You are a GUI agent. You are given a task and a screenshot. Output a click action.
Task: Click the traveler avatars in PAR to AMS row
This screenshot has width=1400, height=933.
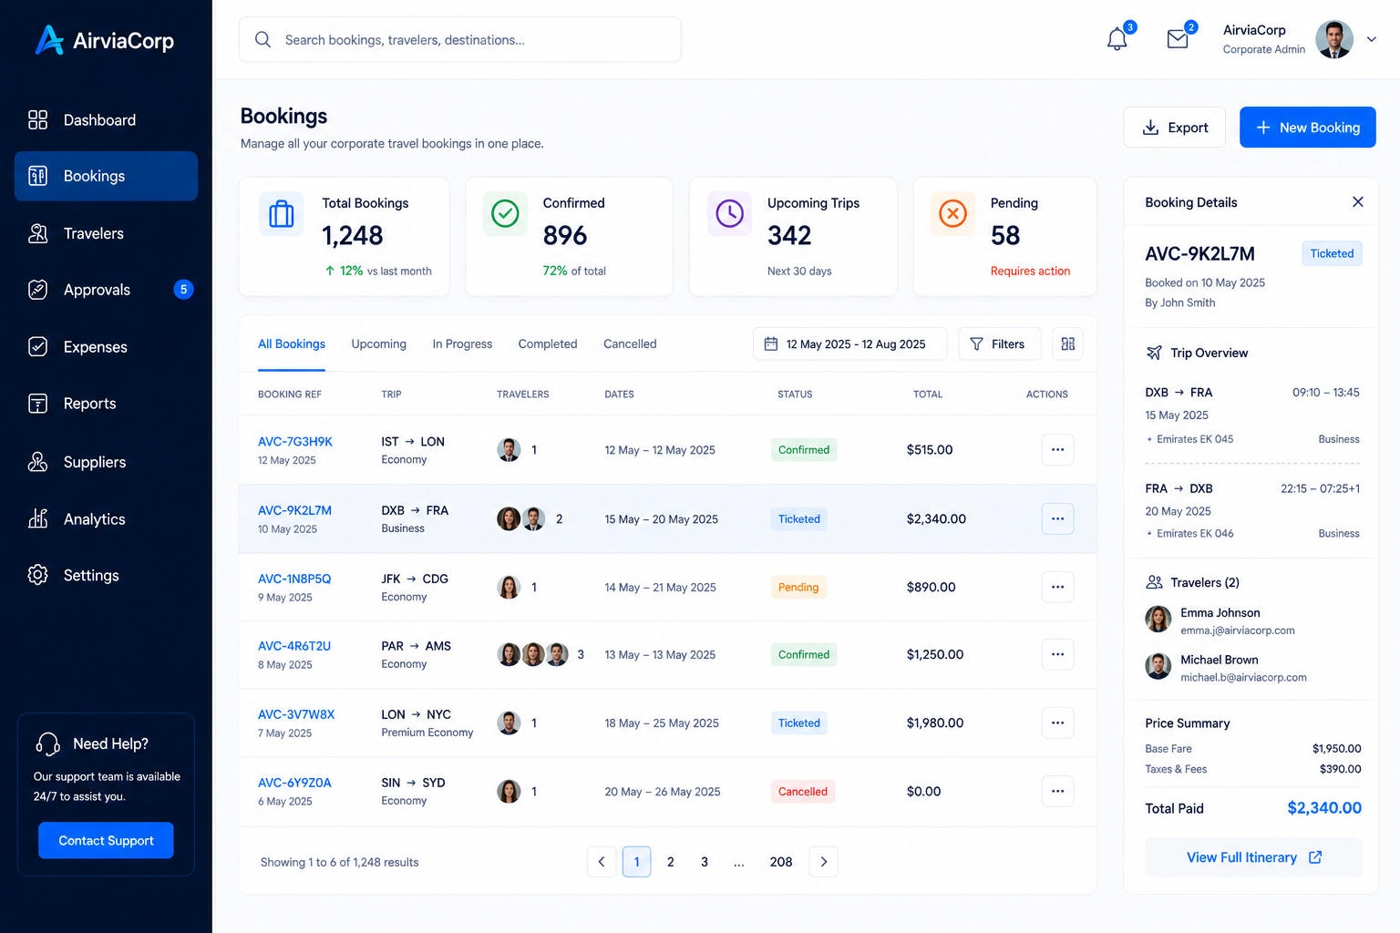(x=532, y=654)
